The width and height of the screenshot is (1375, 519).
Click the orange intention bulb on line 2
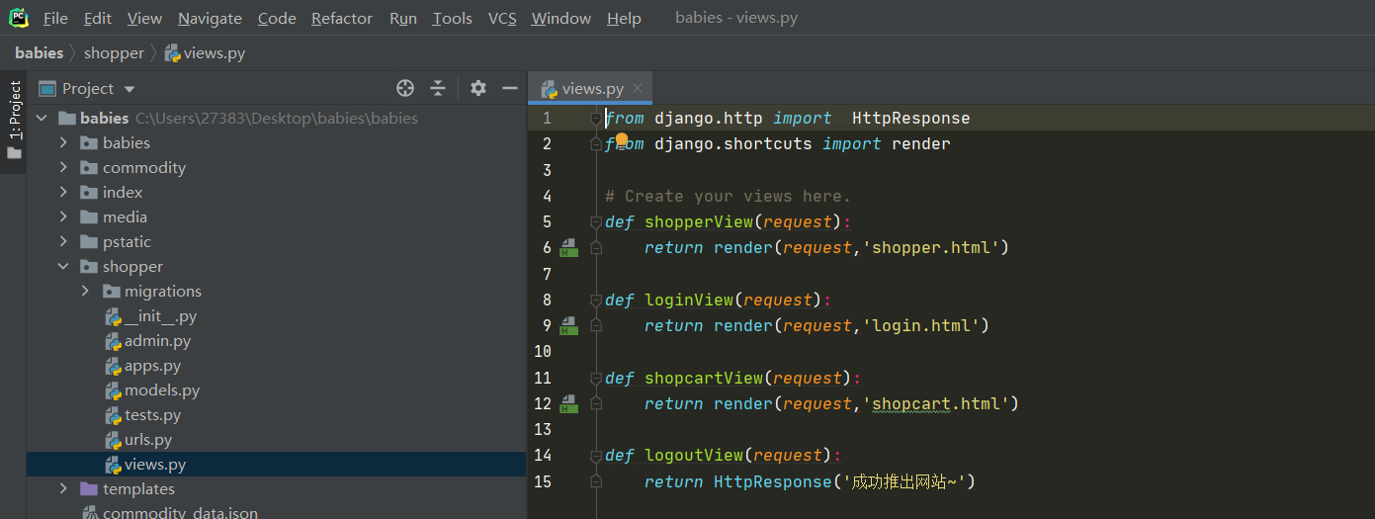[x=622, y=139]
